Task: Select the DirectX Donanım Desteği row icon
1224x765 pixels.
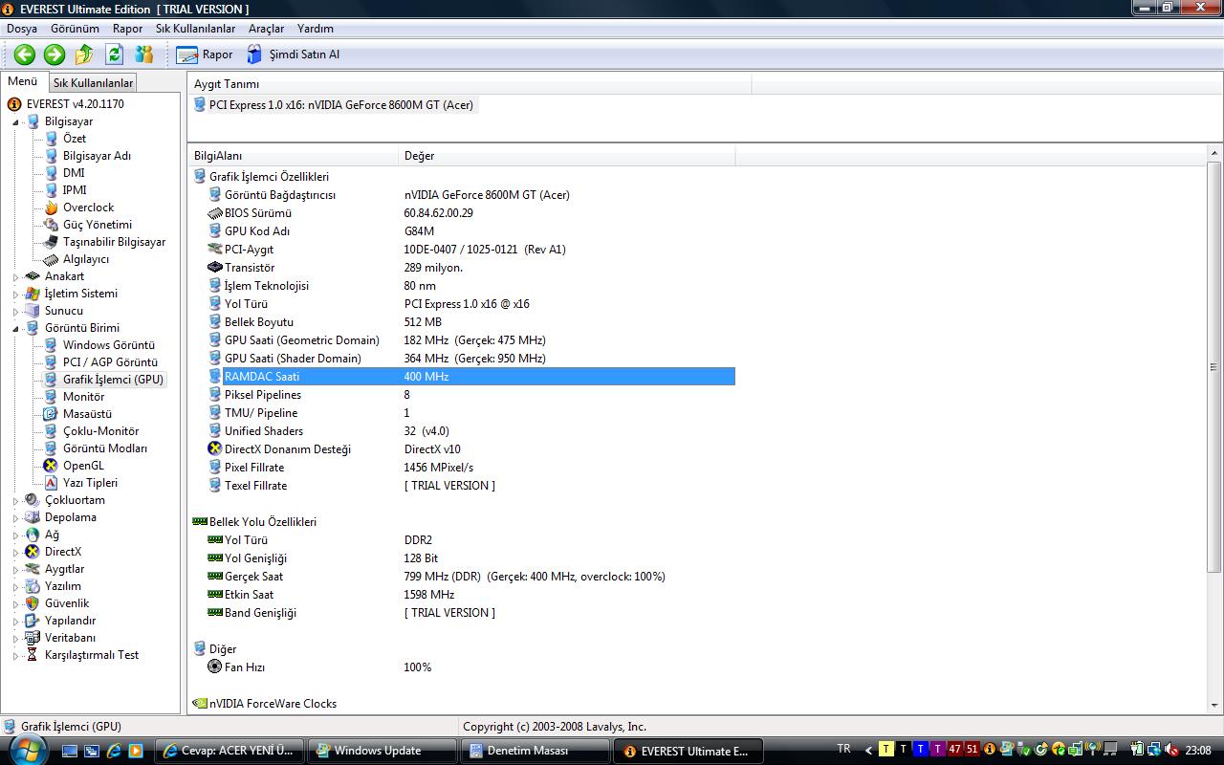Action: [215, 449]
